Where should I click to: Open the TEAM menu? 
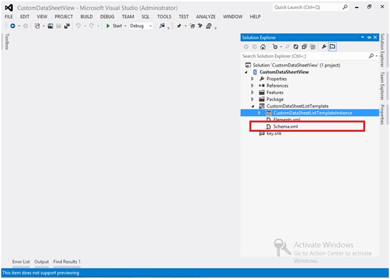point(128,17)
